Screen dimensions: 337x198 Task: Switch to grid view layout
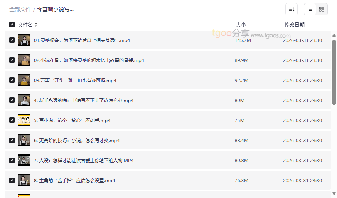(x=321, y=9)
